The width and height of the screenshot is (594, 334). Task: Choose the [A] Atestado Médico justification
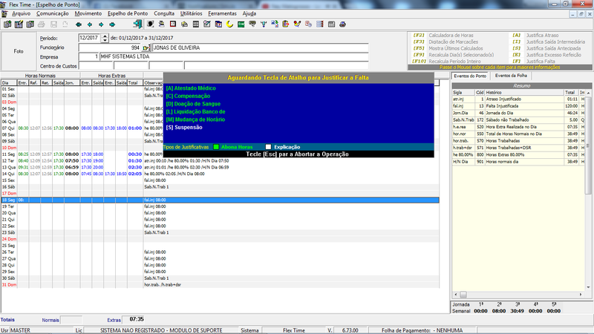(191, 88)
